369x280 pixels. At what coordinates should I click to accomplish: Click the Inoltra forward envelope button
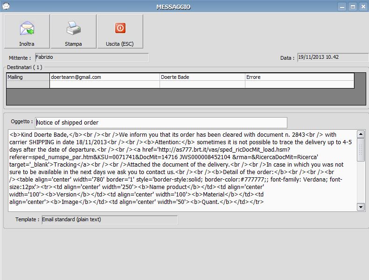click(x=27, y=32)
